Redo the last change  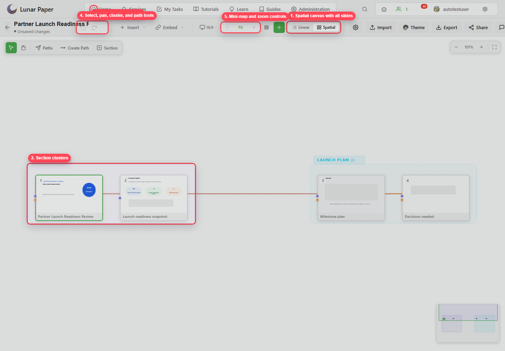[94, 27]
